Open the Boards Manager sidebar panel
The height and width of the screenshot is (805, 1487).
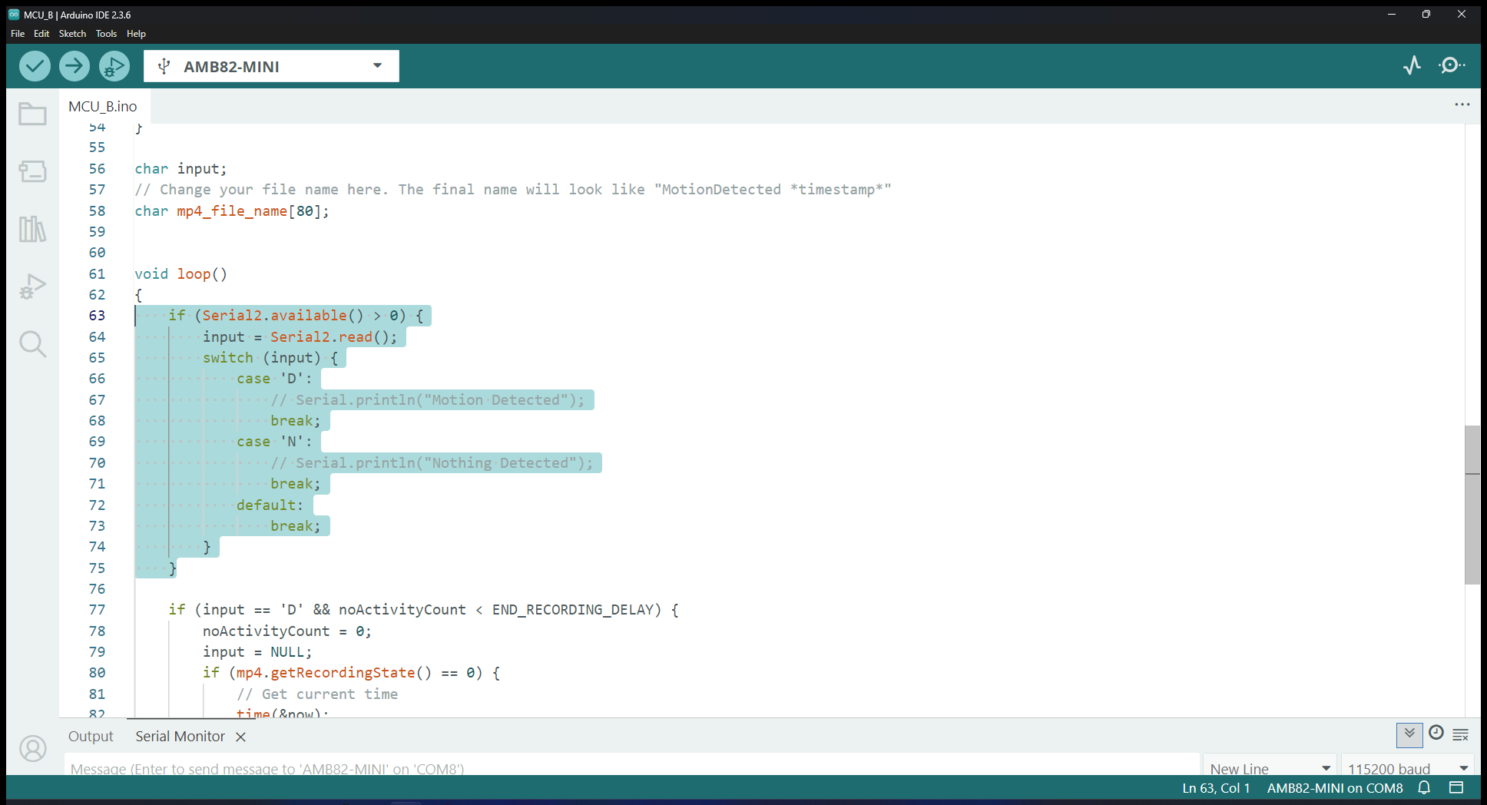(32, 171)
